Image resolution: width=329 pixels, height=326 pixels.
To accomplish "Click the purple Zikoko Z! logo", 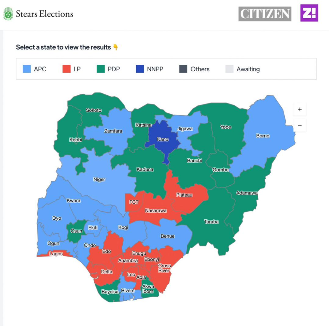I will pos(309,13).
